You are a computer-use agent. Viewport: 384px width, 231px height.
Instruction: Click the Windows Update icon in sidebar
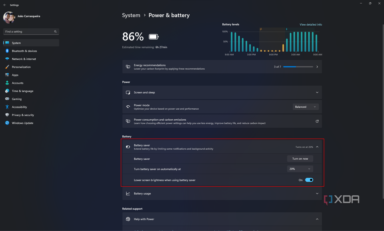pos(7,123)
